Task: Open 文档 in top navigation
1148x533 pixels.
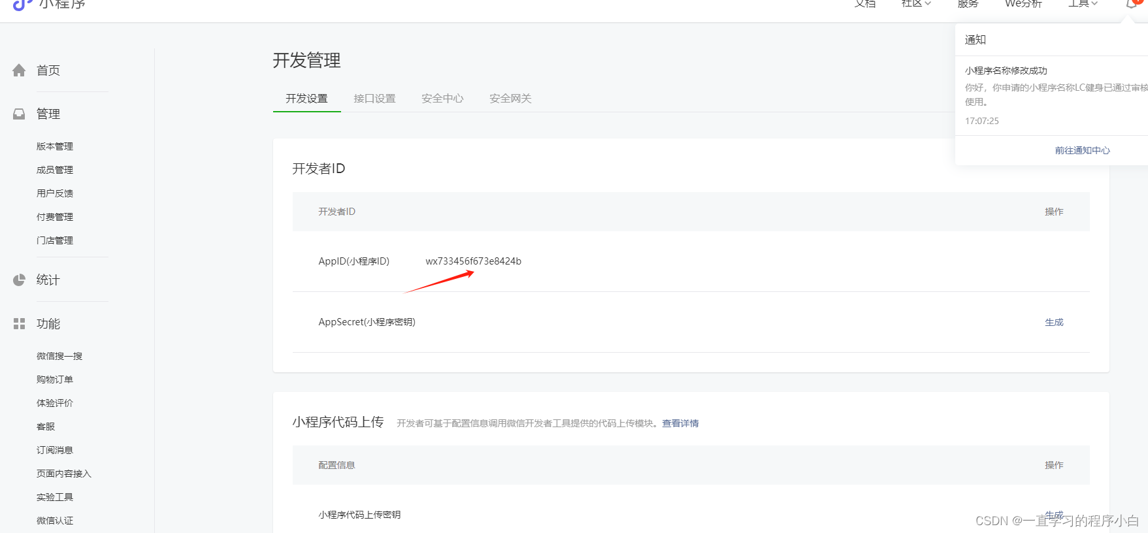Action: [x=865, y=4]
